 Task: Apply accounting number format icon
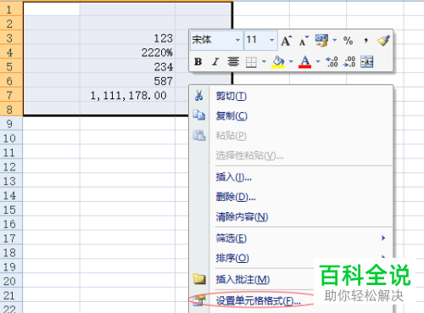click(321, 41)
